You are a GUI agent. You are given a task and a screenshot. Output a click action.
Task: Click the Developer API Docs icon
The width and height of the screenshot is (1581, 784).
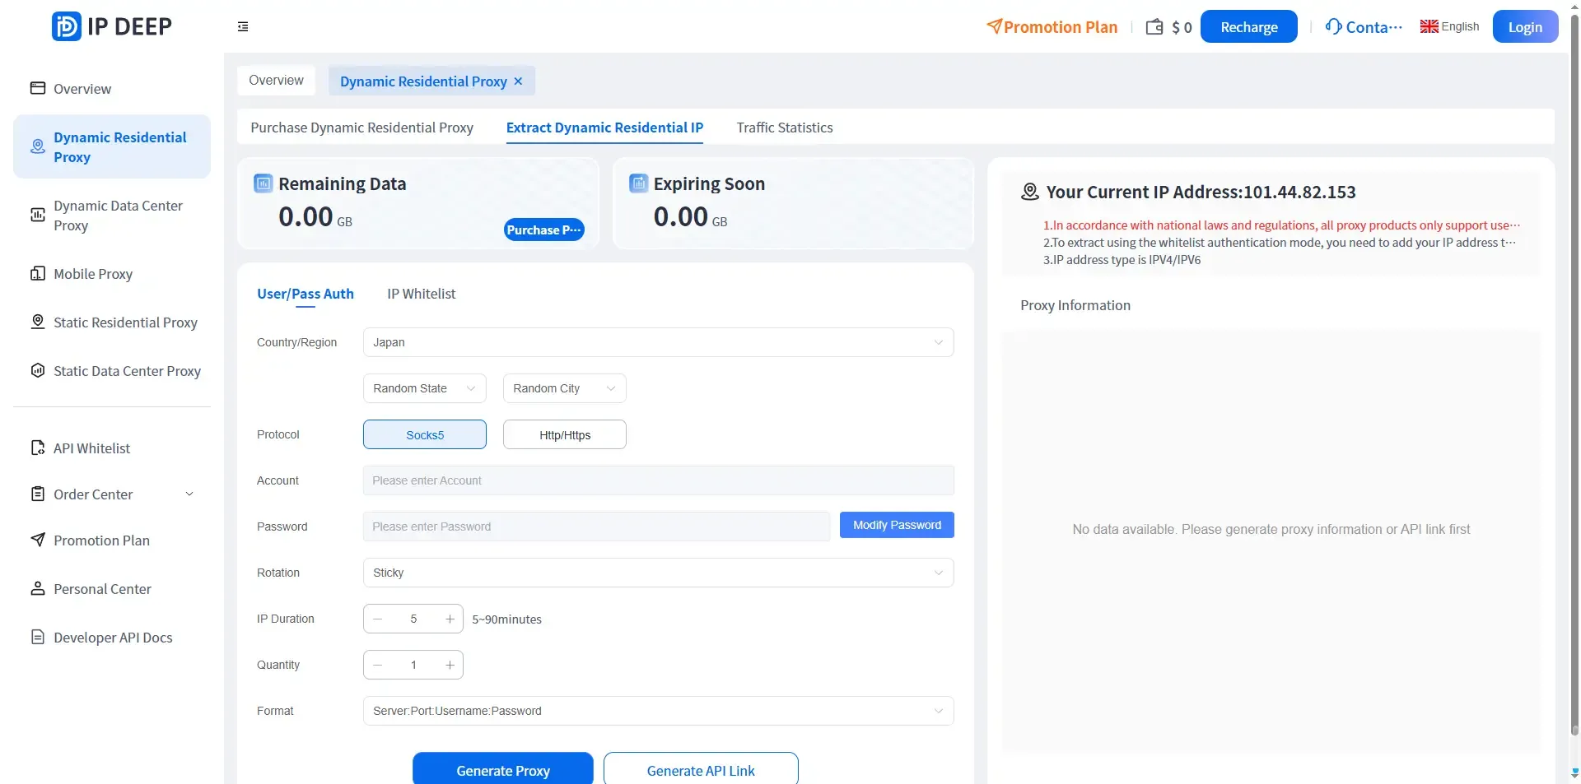38,637
